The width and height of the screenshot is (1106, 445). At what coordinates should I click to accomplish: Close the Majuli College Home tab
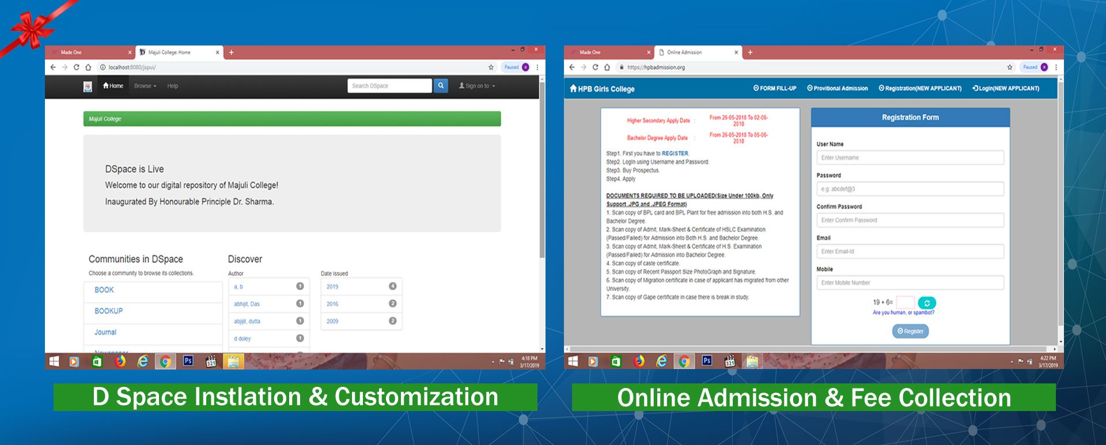coord(217,52)
